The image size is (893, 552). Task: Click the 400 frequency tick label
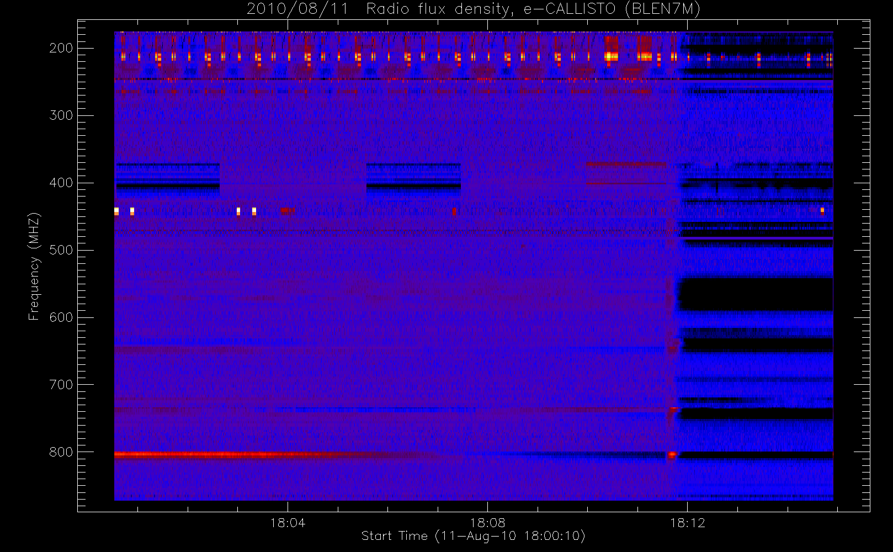61,183
